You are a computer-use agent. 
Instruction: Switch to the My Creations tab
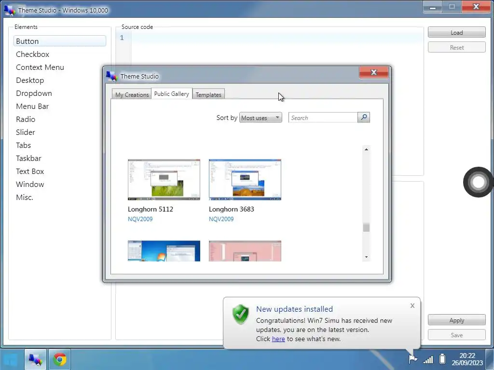click(x=132, y=94)
